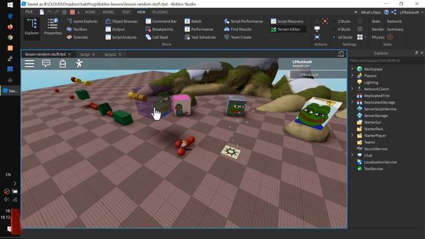This screenshot has height=239, width=425.
Task: Open Script Performance
Action: [x=244, y=21]
